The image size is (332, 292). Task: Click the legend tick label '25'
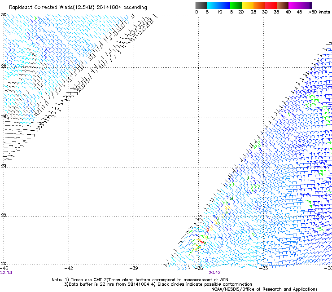[253, 12]
